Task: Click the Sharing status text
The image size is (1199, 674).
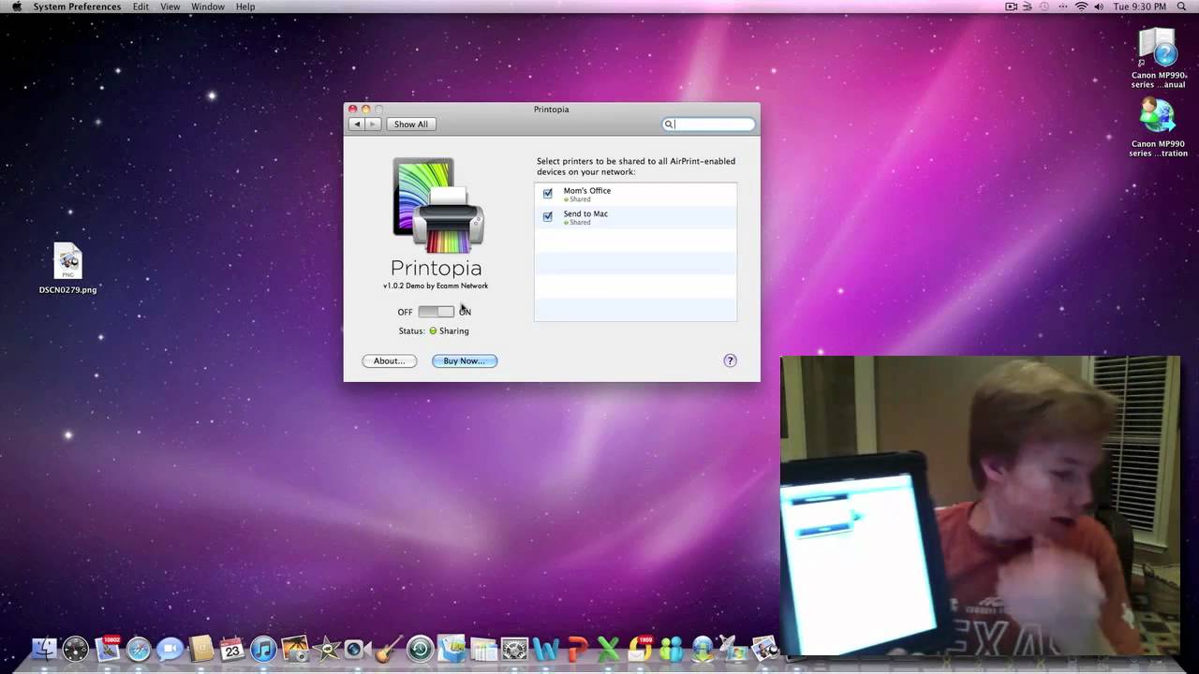Action: [454, 331]
